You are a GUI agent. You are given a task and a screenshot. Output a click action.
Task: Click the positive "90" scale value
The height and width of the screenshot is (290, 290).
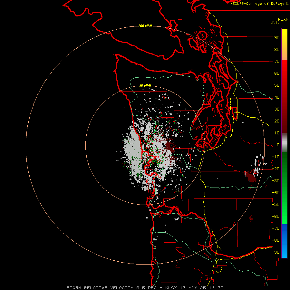[x=277, y=38]
